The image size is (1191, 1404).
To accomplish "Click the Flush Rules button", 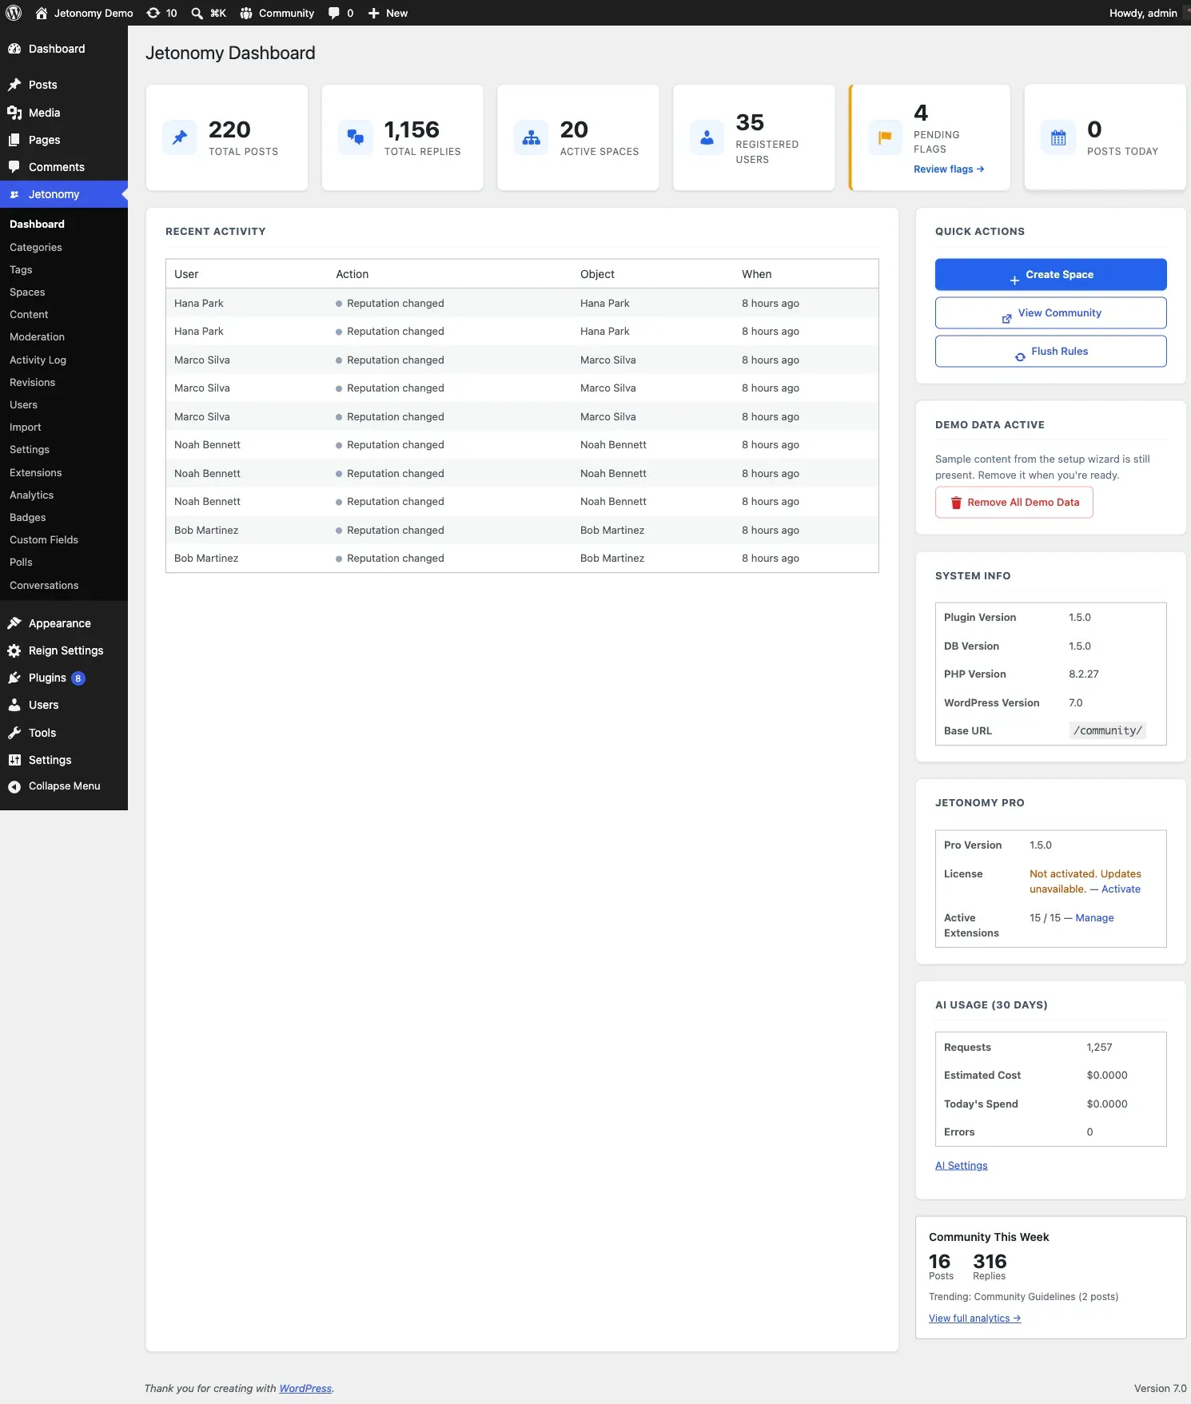I will pos(1050,351).
